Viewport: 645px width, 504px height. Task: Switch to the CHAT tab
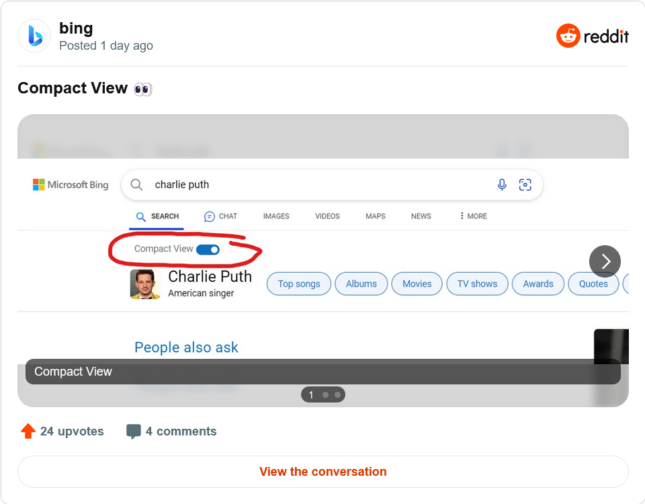tap(221, 216)
